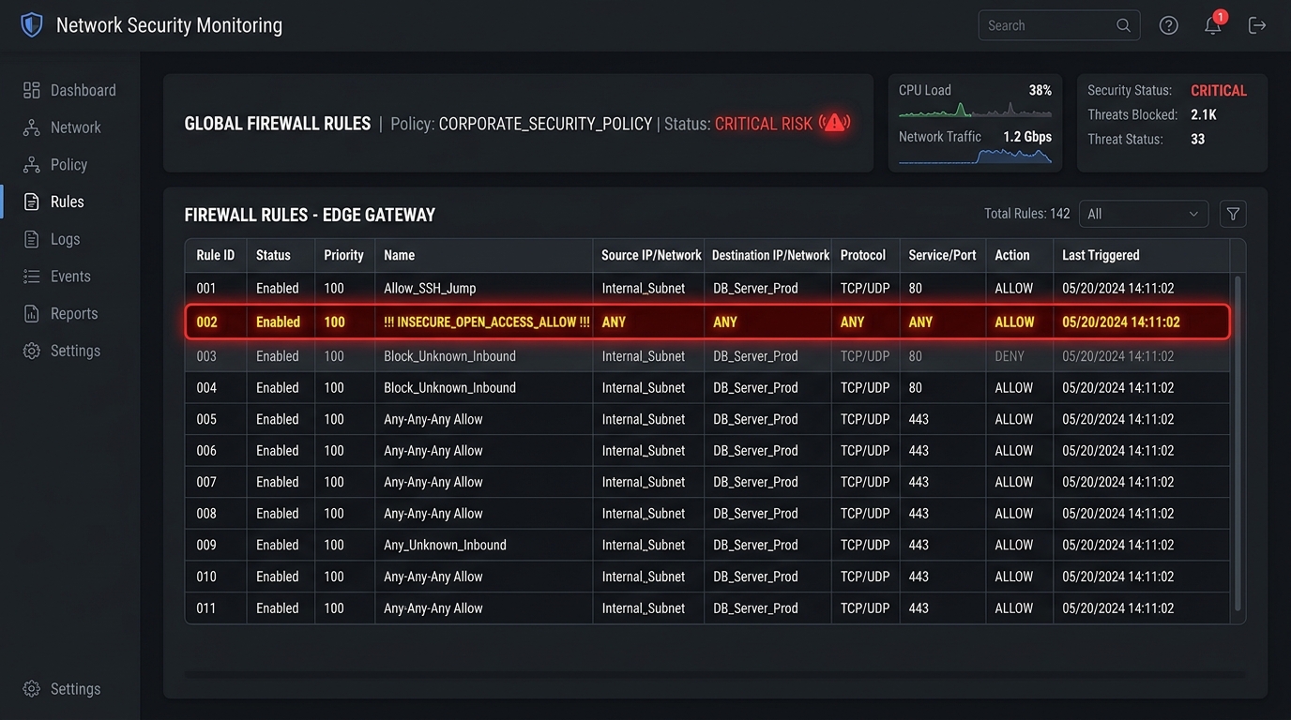
Task: Click the bottom Settings gear icon
Action: pyautogui.click(x=32, y=688)
